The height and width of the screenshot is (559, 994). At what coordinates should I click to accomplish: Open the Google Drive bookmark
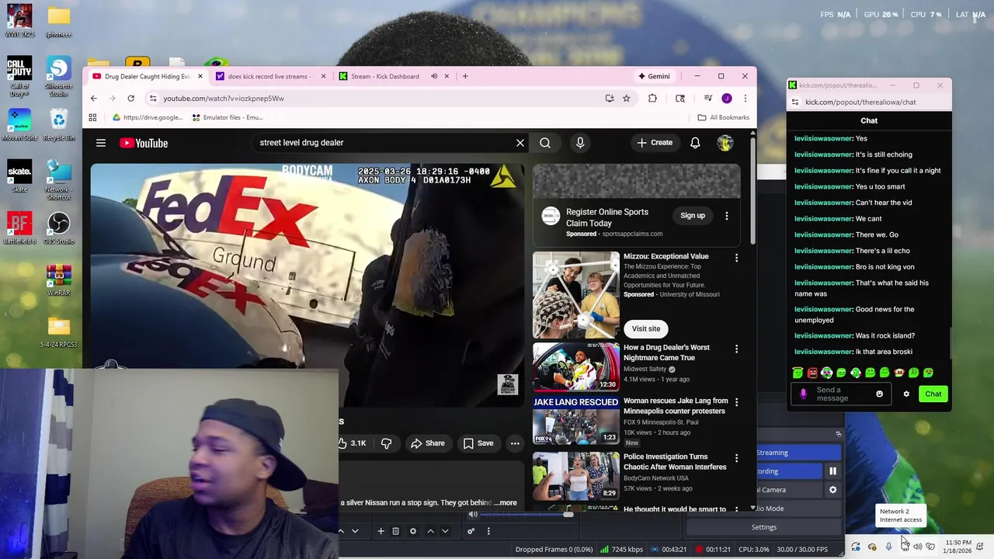pos(148,117)
